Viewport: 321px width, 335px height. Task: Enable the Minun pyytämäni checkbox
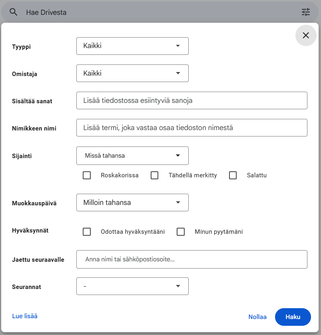point(181,232)
